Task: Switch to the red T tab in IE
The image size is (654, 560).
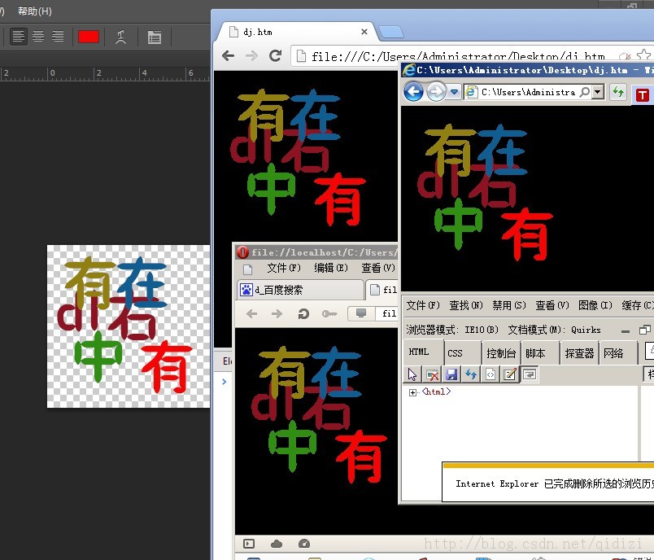Action: [x=643, y=95]
